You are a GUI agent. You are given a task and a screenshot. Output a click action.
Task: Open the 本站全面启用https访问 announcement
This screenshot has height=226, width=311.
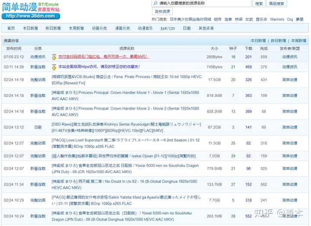(99, 67)
